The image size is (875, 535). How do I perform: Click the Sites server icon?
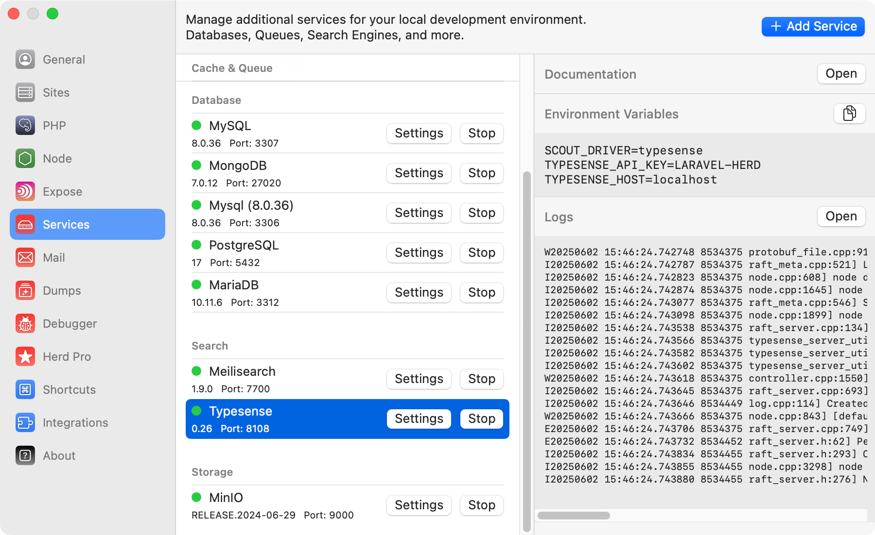tap(25, 92)
